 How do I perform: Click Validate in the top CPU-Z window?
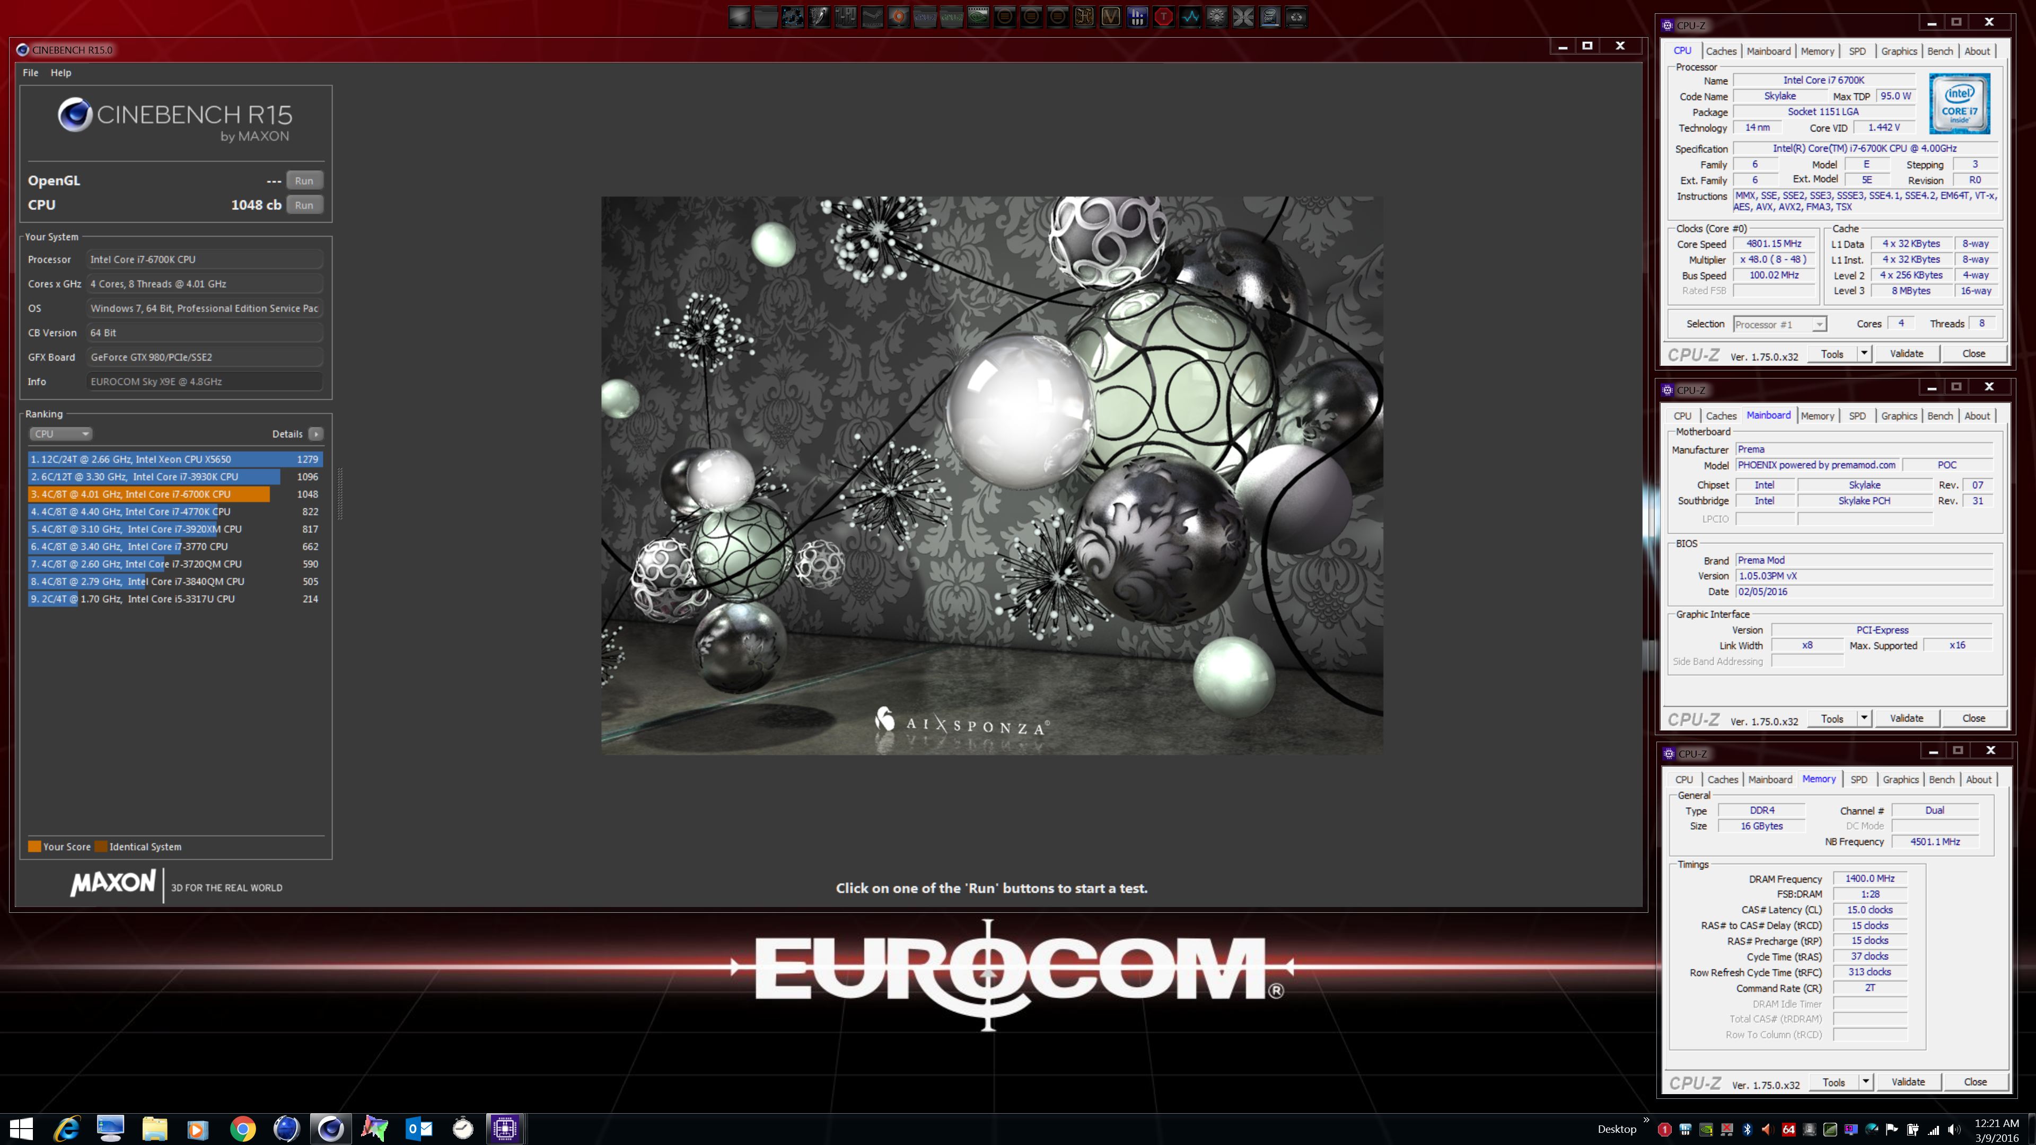(1907, 353)
